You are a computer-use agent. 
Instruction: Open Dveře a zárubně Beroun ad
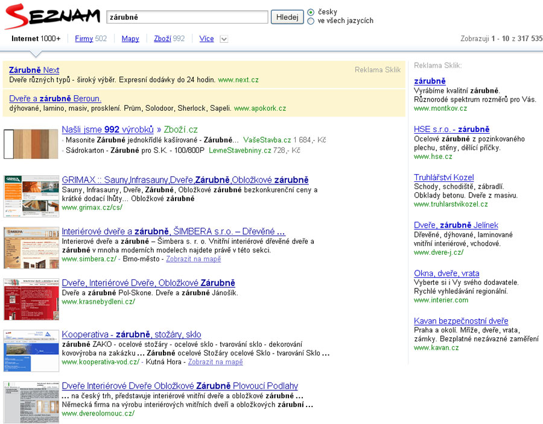55,99
